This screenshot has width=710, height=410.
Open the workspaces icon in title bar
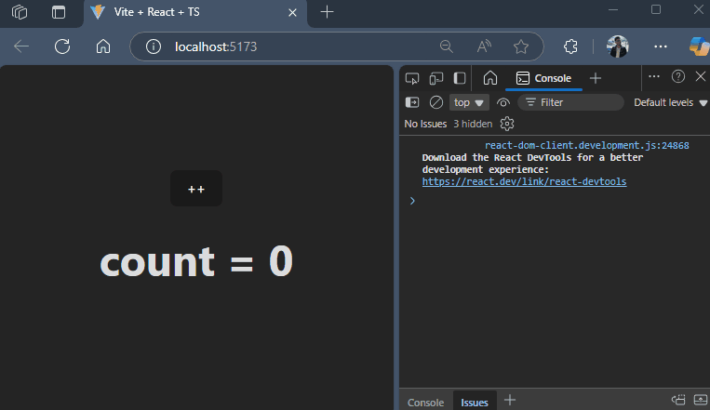point(20,12)
